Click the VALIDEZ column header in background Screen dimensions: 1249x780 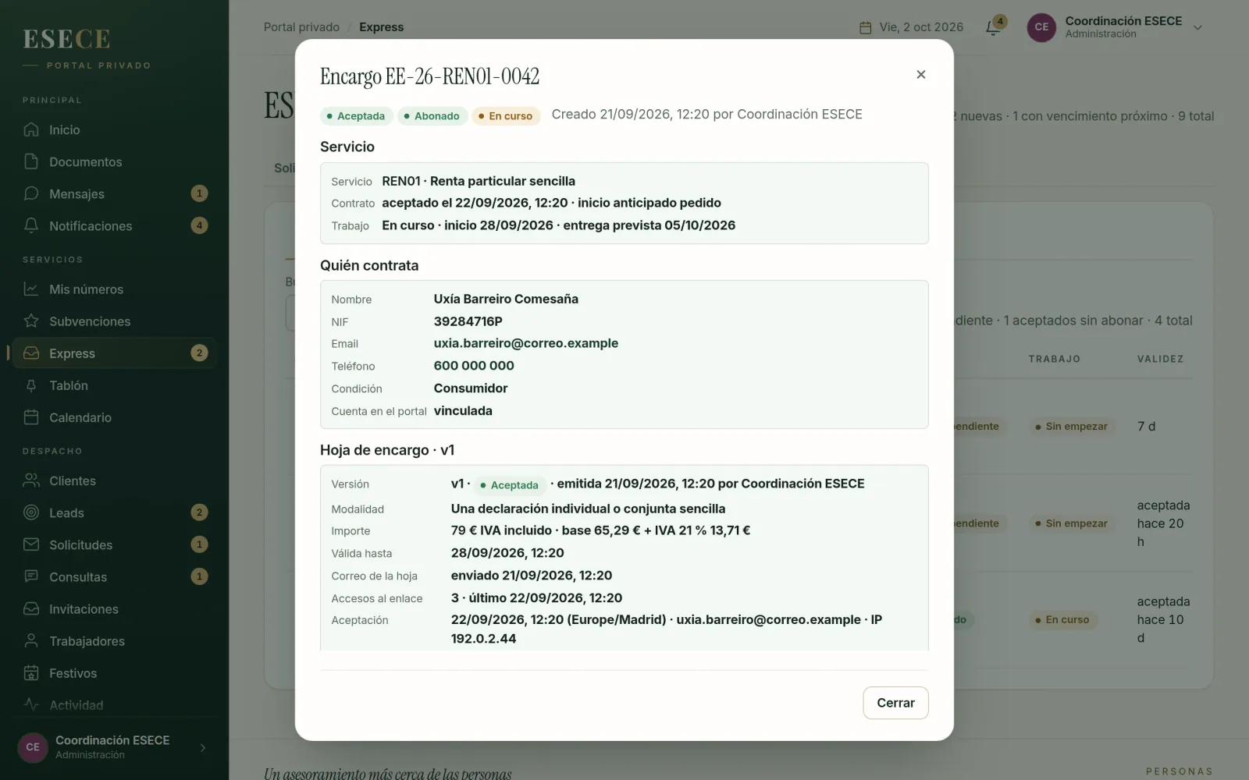point(1160,359)
